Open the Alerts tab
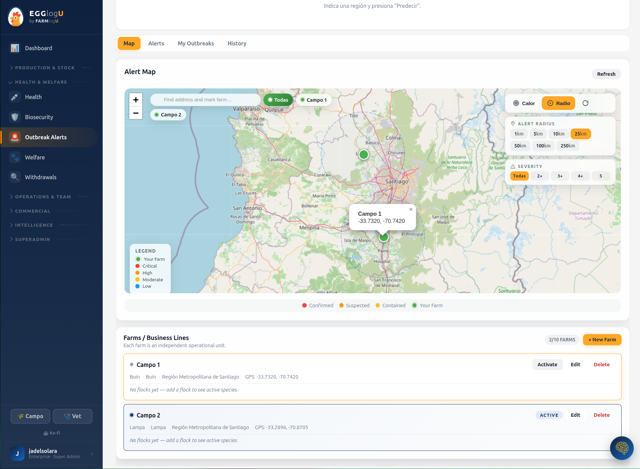 (x=156, y=43)
